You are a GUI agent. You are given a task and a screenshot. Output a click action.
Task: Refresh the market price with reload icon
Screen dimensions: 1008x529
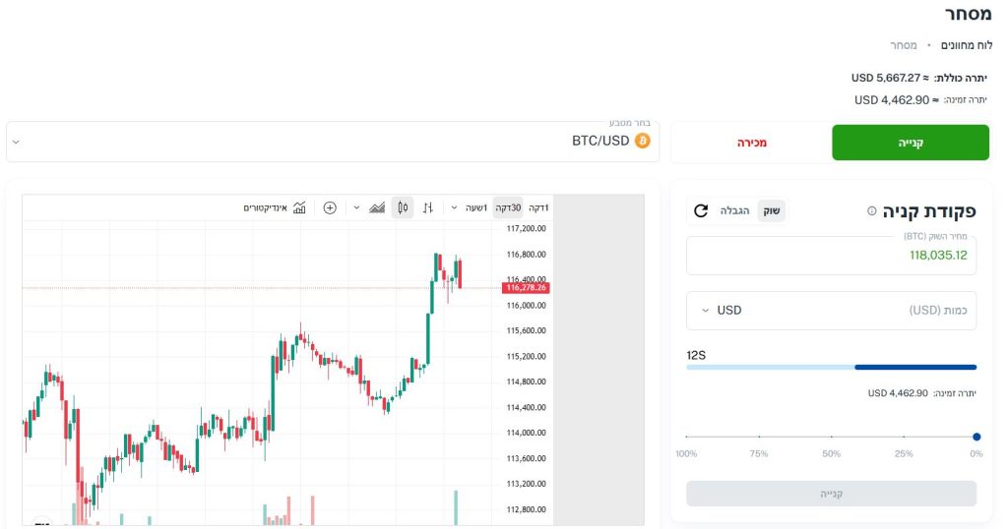tap(701, 210)
